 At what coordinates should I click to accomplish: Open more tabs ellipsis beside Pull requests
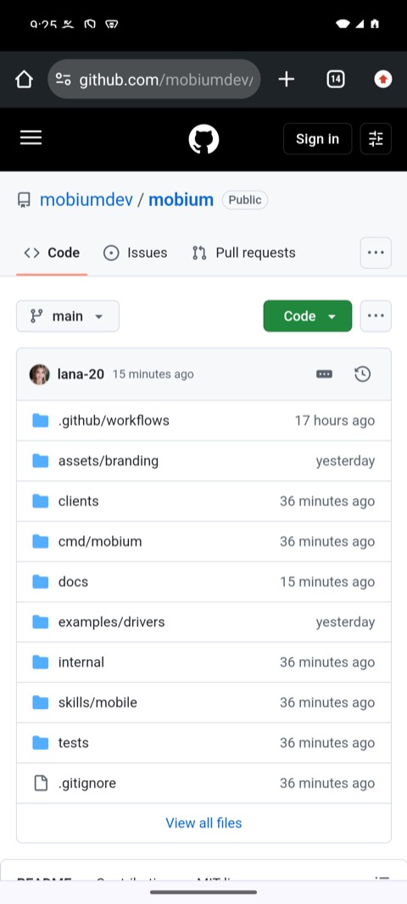tap(376, 253)
